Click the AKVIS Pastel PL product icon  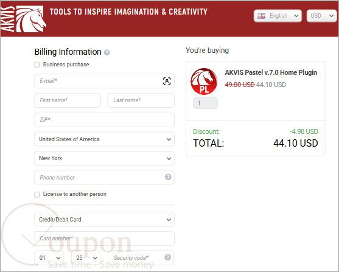coord(204,82)
